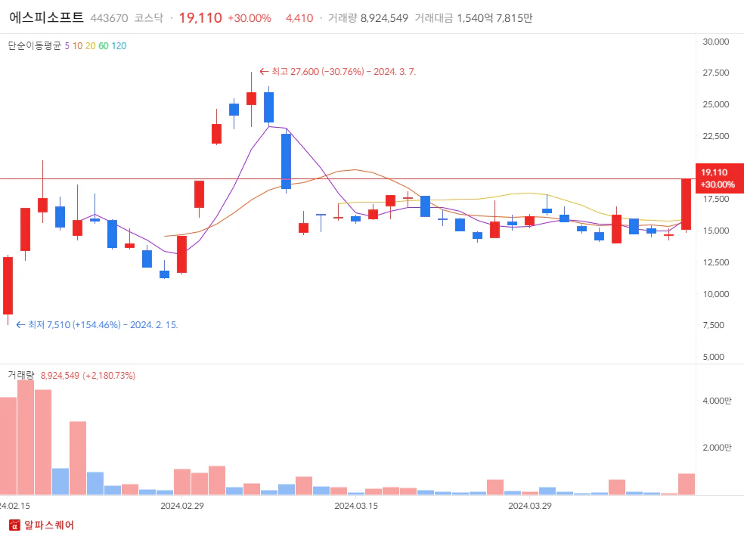The height and width of the screenshot is (536, 744).
Task: Select the 5-day moving average legend
Action: point(67,45)
